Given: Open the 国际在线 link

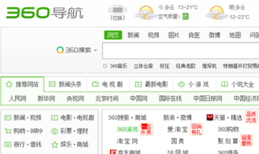Looking at the screenshot, I should 170,99.
